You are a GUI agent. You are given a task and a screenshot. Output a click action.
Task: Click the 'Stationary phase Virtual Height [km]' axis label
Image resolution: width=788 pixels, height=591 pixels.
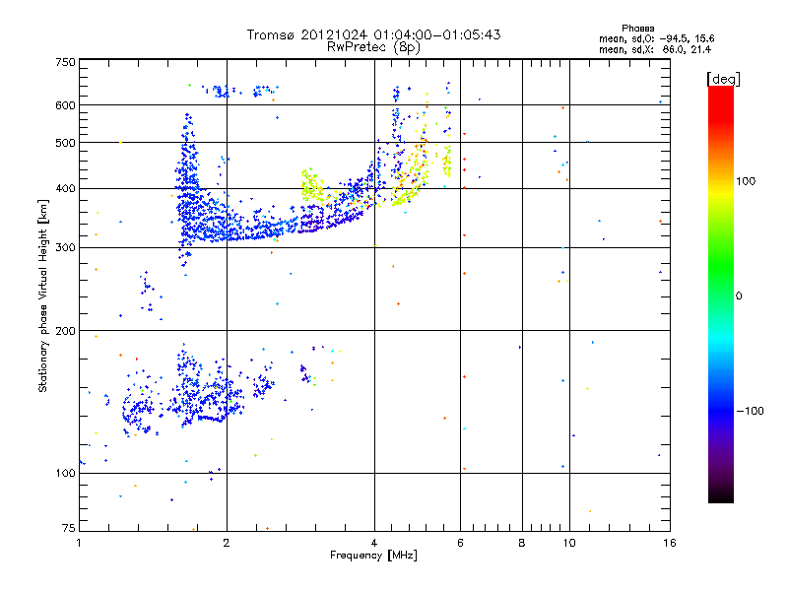[x=43, y=295]
